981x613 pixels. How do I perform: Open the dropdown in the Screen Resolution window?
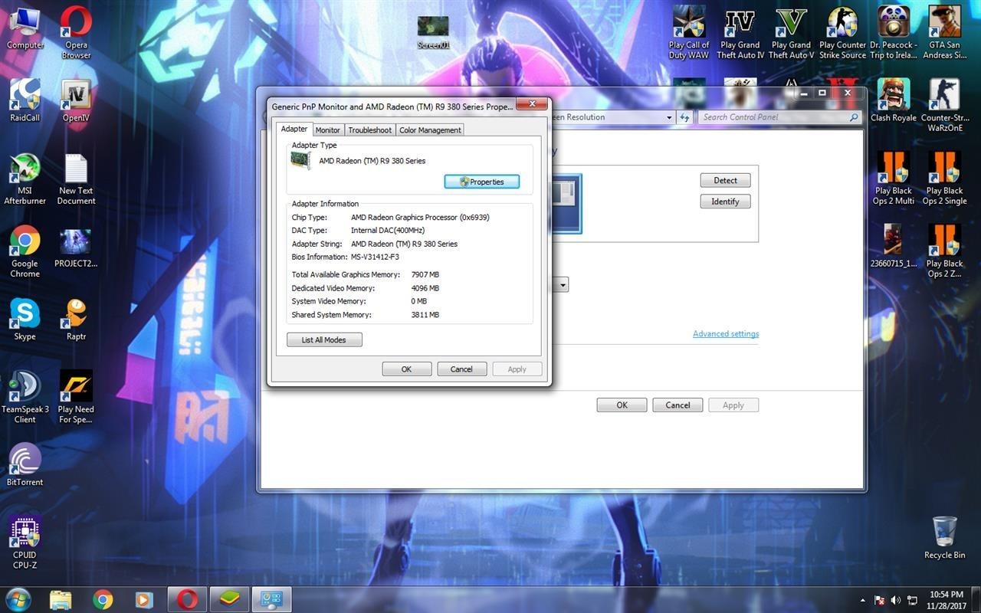coord(563,284)
